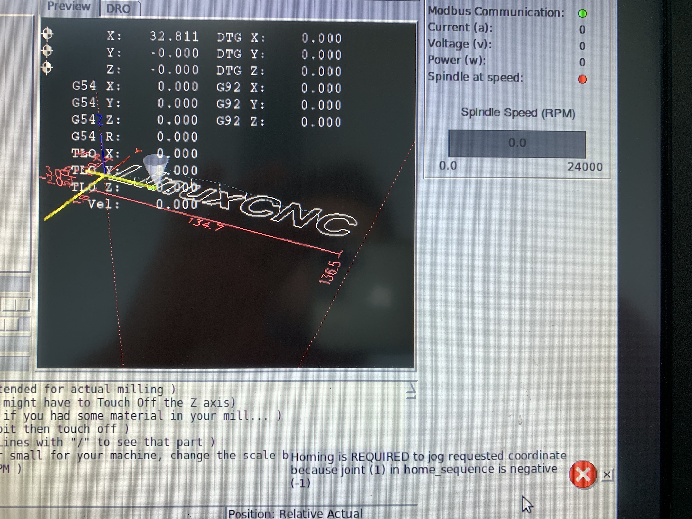Select the DTG X value
This screenshot has width=692, height=519.
[x=322, y=38]
